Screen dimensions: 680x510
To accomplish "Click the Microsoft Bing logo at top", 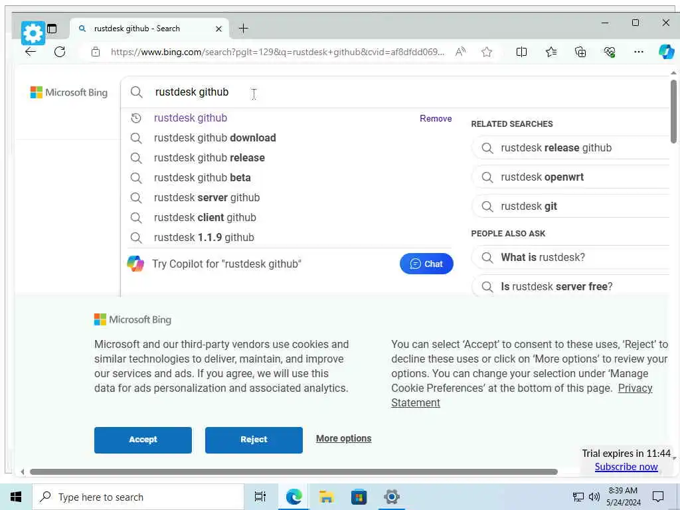I will [69, 92].
